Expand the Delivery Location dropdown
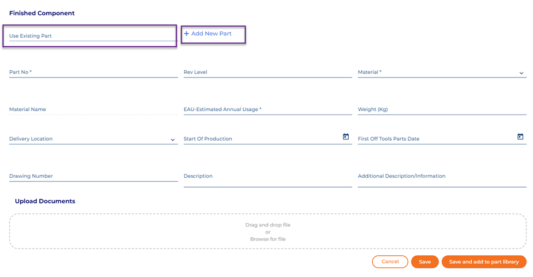533x277 pixels. click(173, 140)
